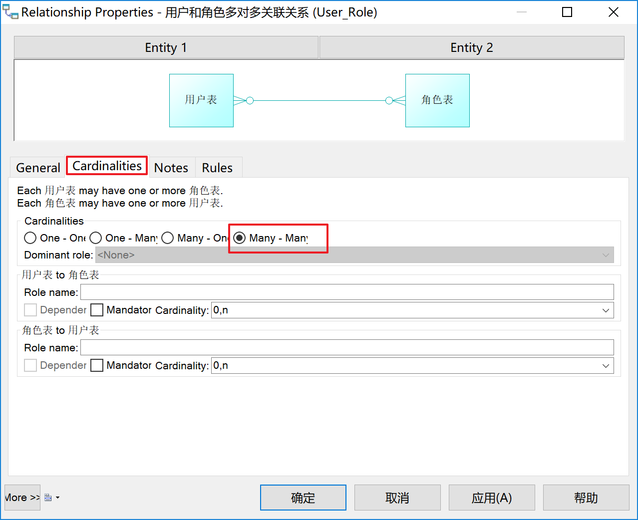Select the 角色表 entity box in diagram
The image size is (638, 520).
pyautogui.click(x=437, y=100)
